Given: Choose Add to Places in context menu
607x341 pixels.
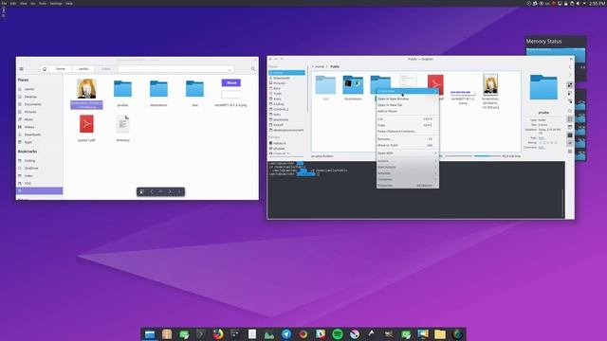Looking at the screenshot, I should pos(407,112).
